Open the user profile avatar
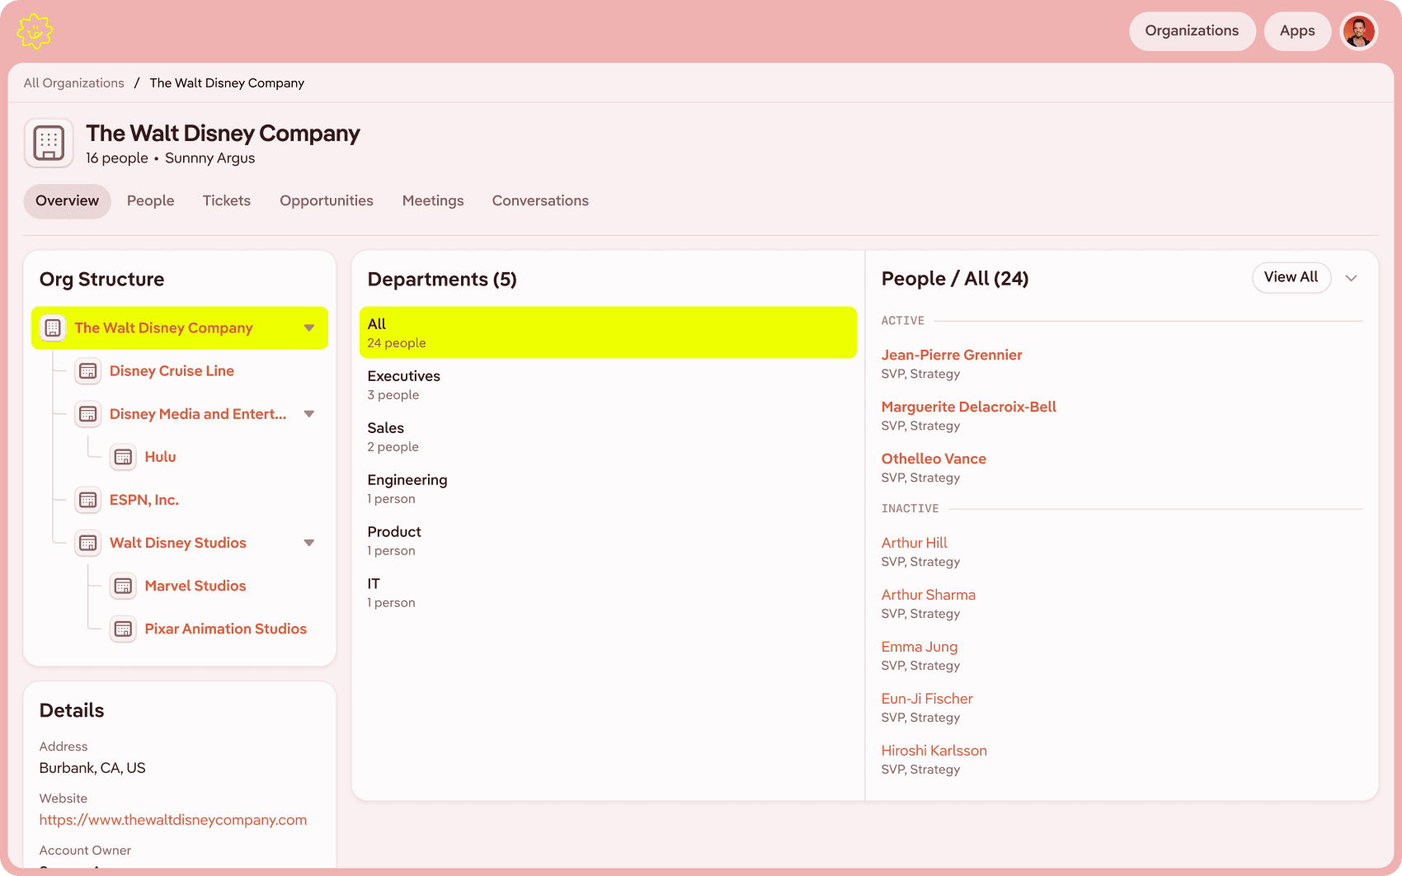Screen dimensions: 1402x876 1358,31
